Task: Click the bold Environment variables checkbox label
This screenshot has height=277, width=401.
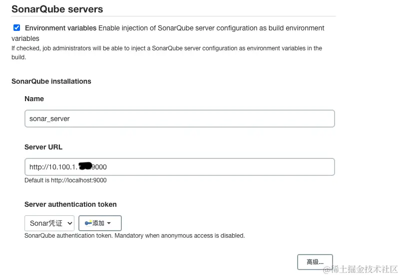Action: click(60, 28)
